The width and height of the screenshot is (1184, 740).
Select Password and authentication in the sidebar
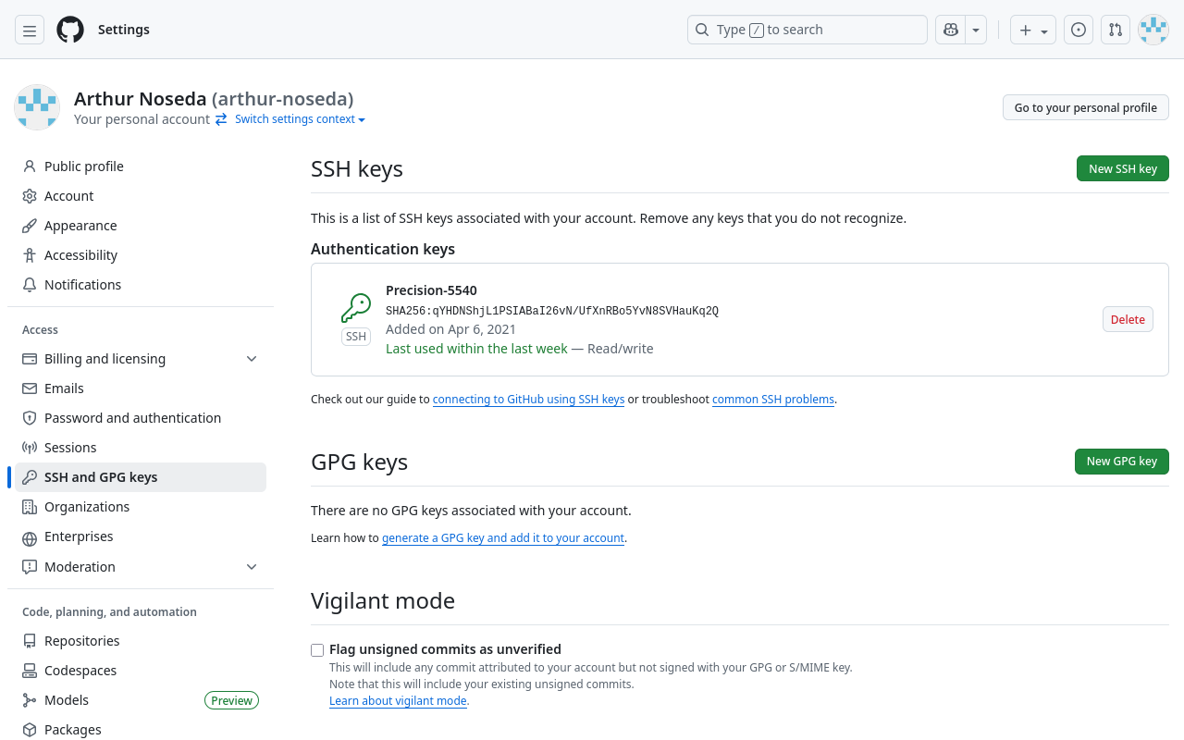tap(132, 417)
